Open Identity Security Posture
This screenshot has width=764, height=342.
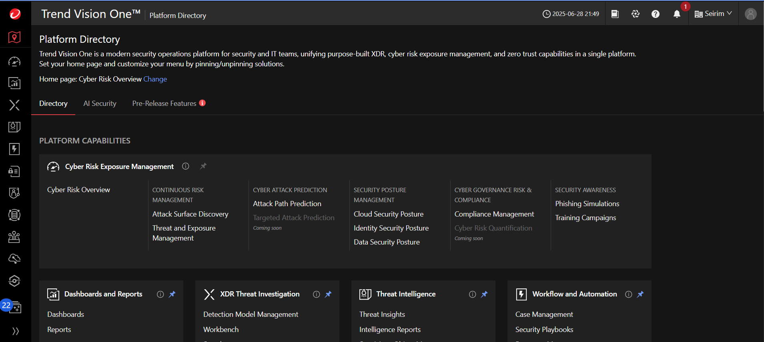point(391,228)
